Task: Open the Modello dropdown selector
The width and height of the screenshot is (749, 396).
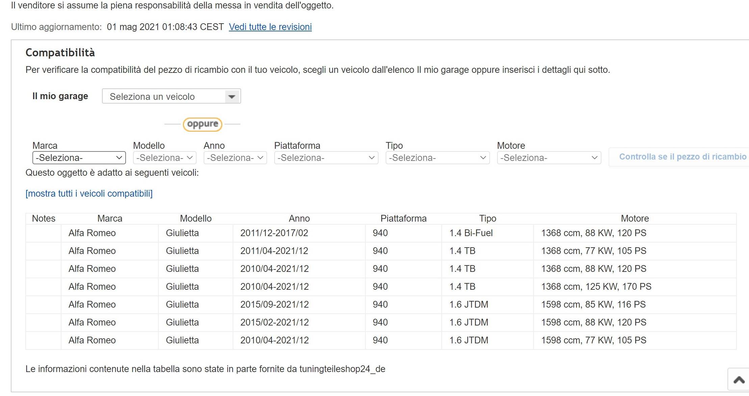Action: click(x=164, y=158)
